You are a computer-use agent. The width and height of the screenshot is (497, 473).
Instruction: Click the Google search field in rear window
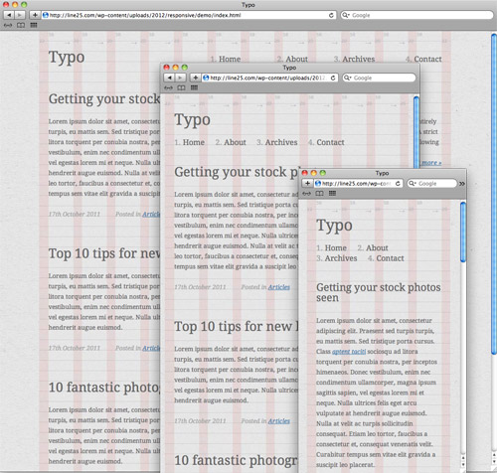pyautogui.click(x=417, y=15)
